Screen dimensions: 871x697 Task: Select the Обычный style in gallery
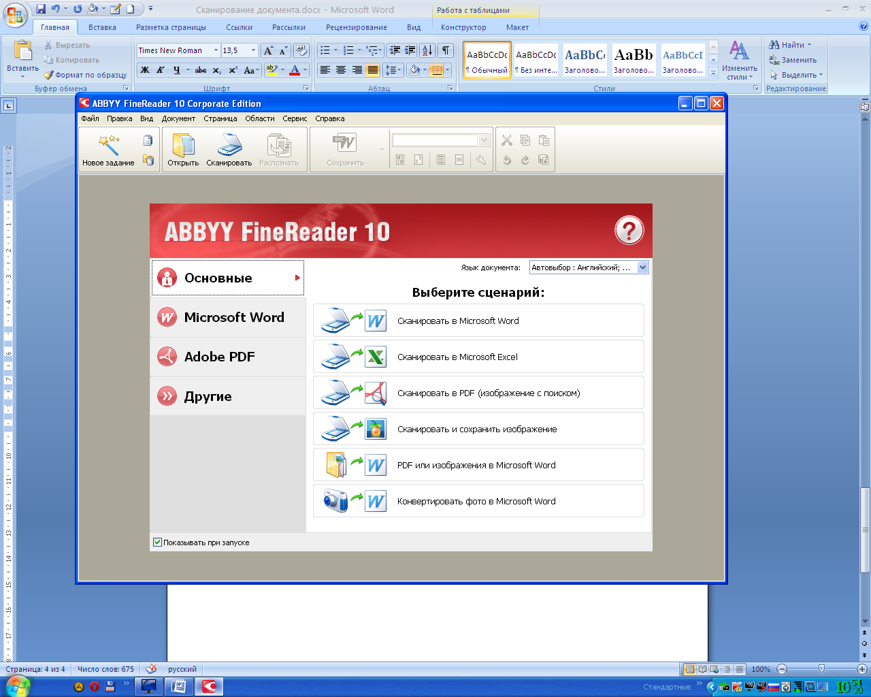point(487,60)
